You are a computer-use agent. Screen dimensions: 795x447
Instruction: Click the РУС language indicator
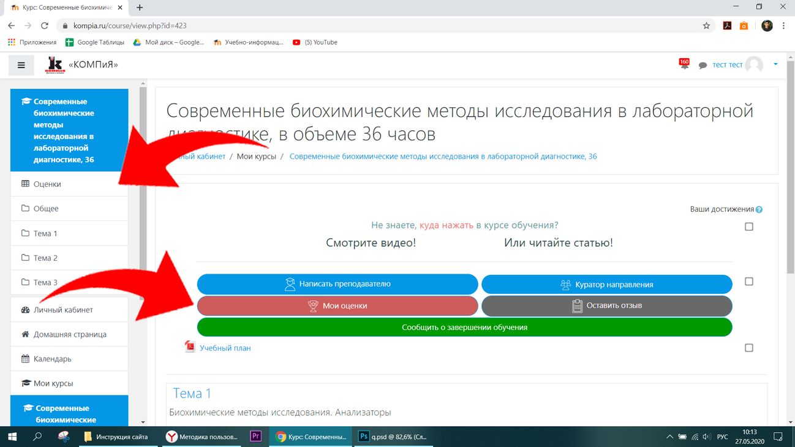click(x=723, y=437)
